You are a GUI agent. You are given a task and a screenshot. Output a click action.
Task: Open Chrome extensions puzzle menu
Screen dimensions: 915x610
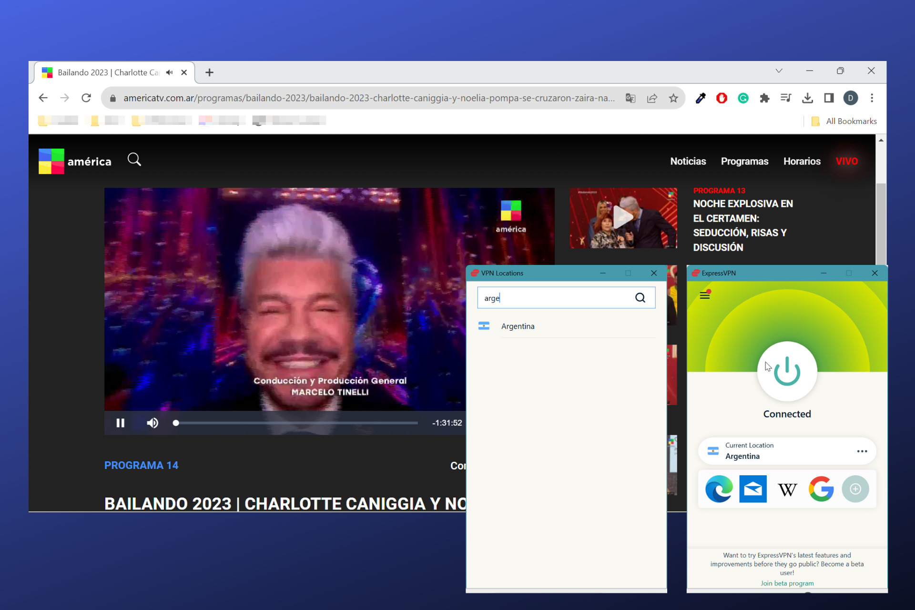(764, 98)
